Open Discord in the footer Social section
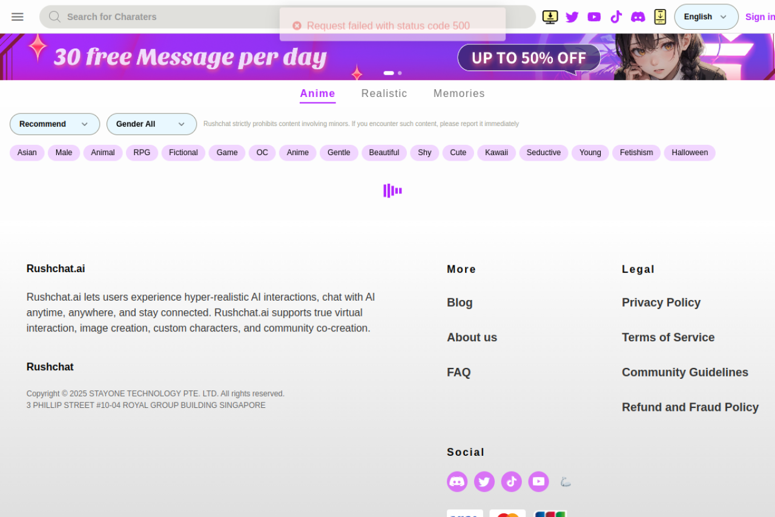 (457, 482)
